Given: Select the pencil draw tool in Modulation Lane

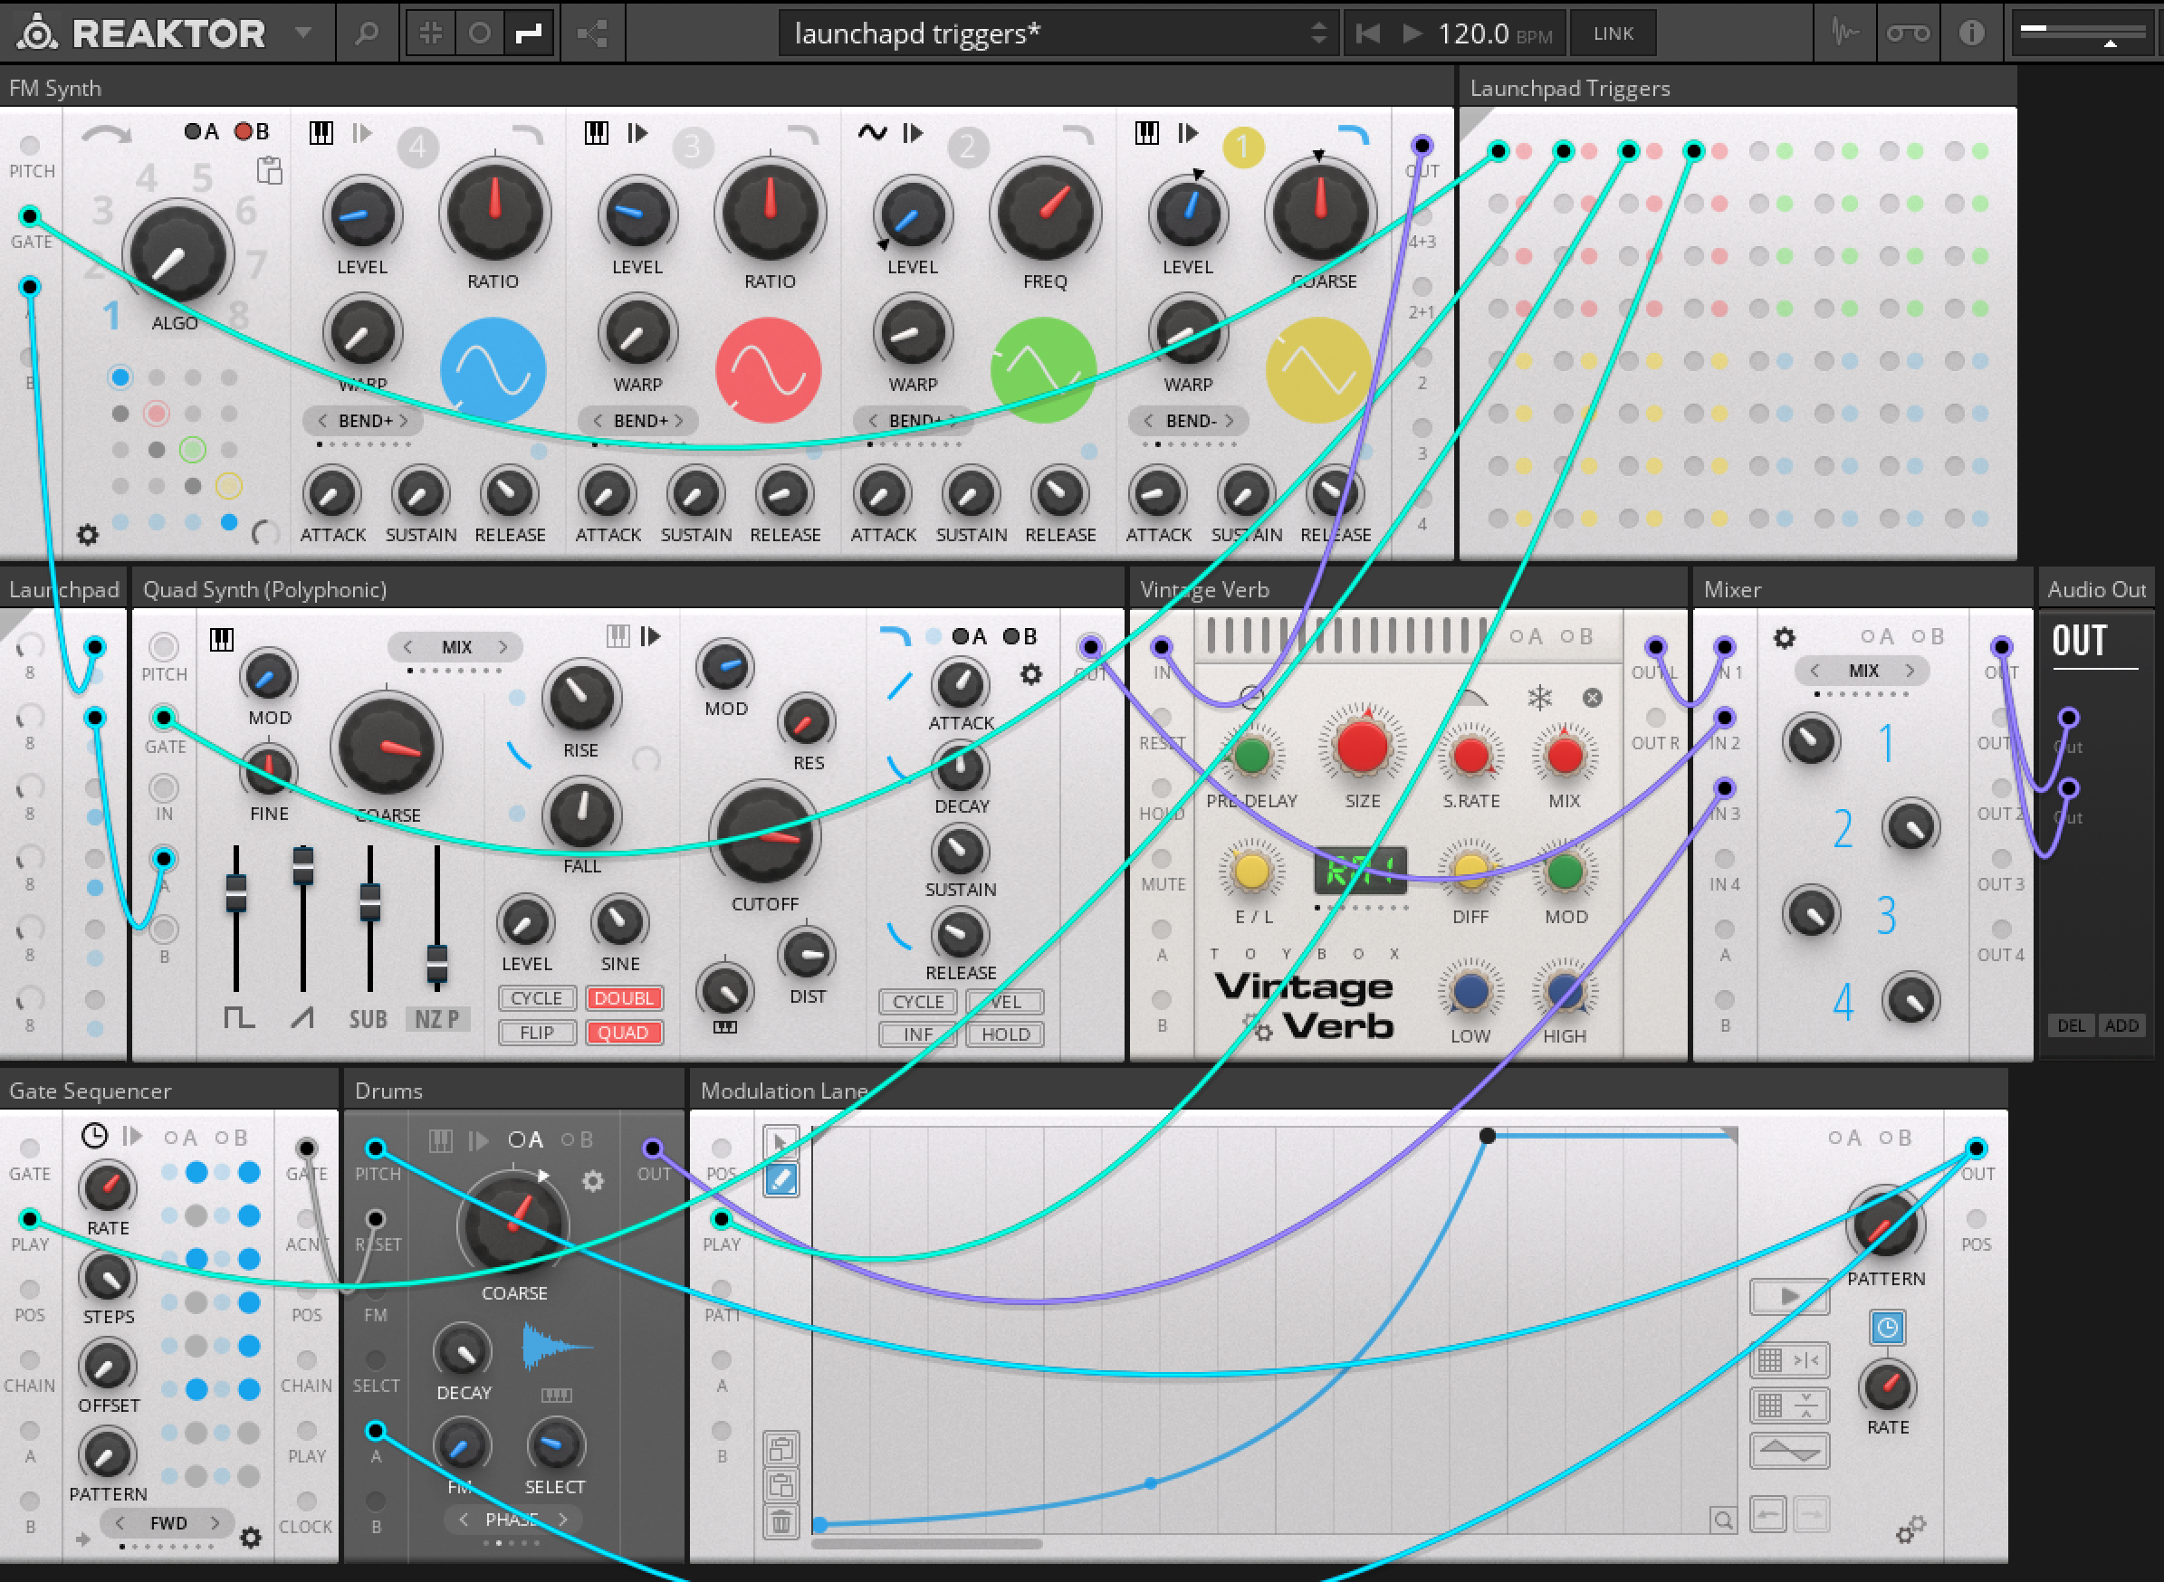Looking at the screenshot, I should coord(780,1180).
